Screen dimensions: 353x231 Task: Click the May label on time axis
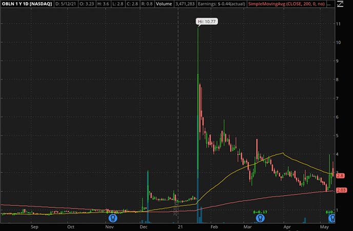(324, 227)
